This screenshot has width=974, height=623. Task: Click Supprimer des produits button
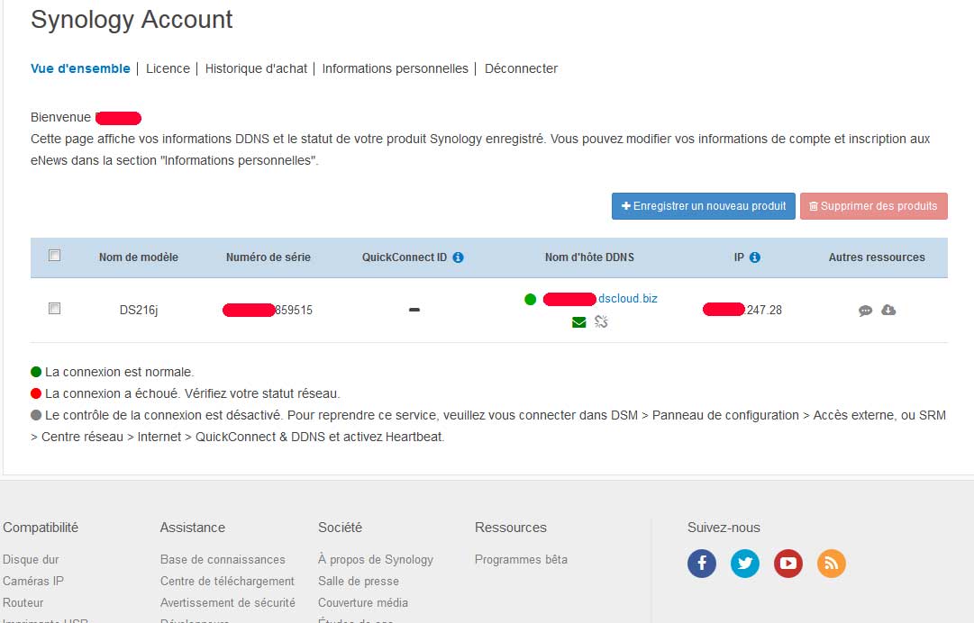(874, 206)
